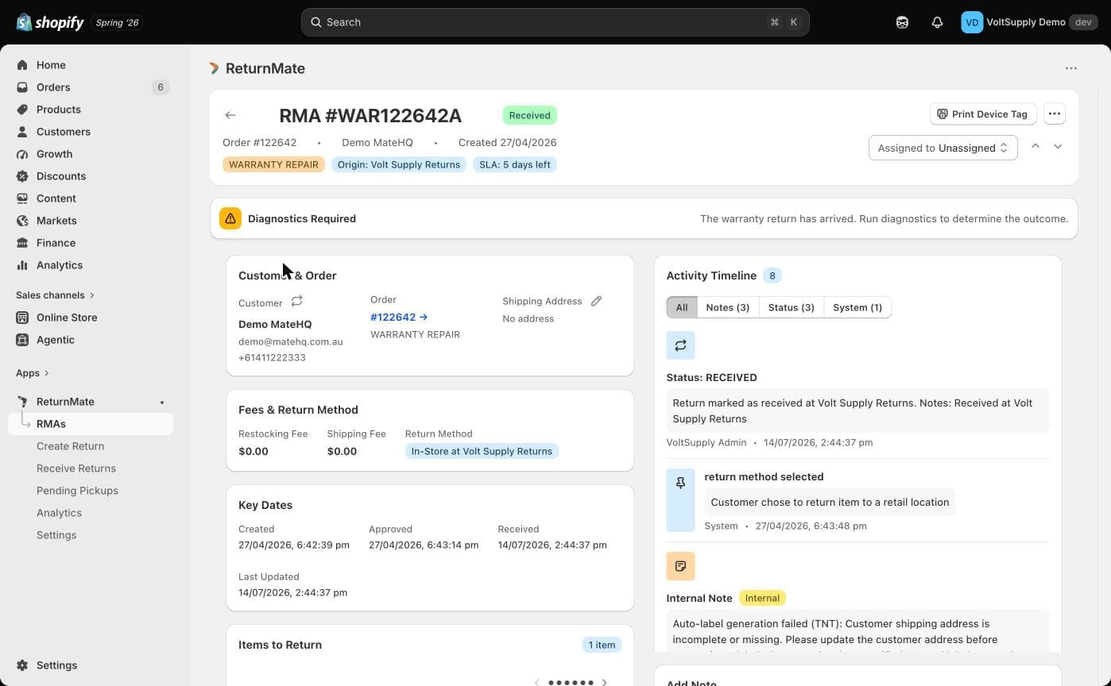Image resolution: width=1111 pixels, height=686 pixels.
Task: Click the 1 item badge
Action: pyautogui.click(x=602, y=645)
